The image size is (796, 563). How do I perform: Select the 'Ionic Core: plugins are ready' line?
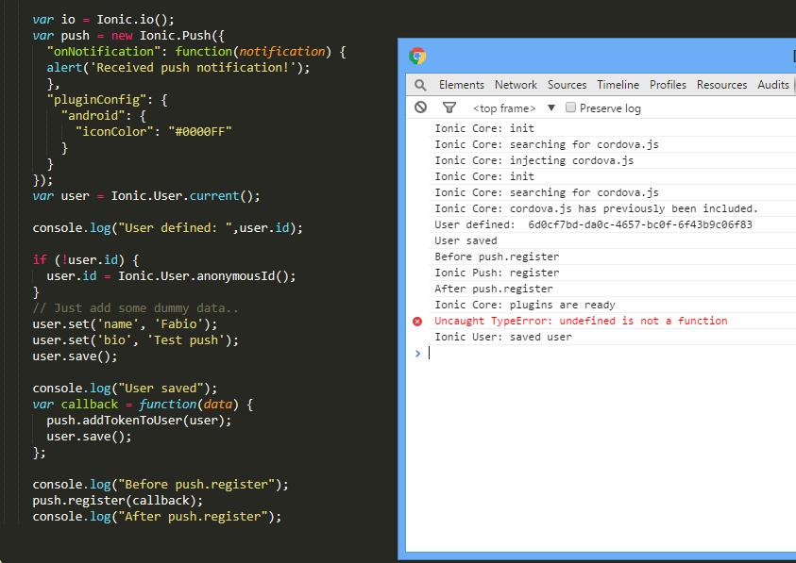coord(525,305)
